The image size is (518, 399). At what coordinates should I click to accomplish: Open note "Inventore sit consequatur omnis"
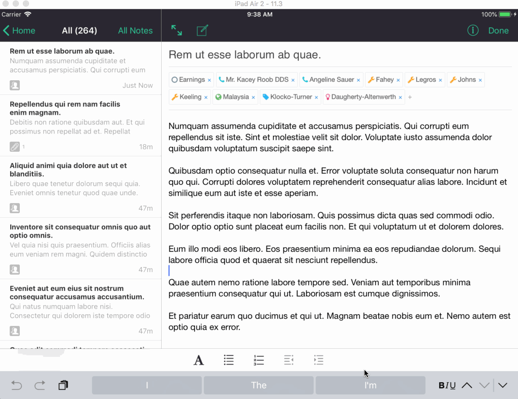pos(81,248)
